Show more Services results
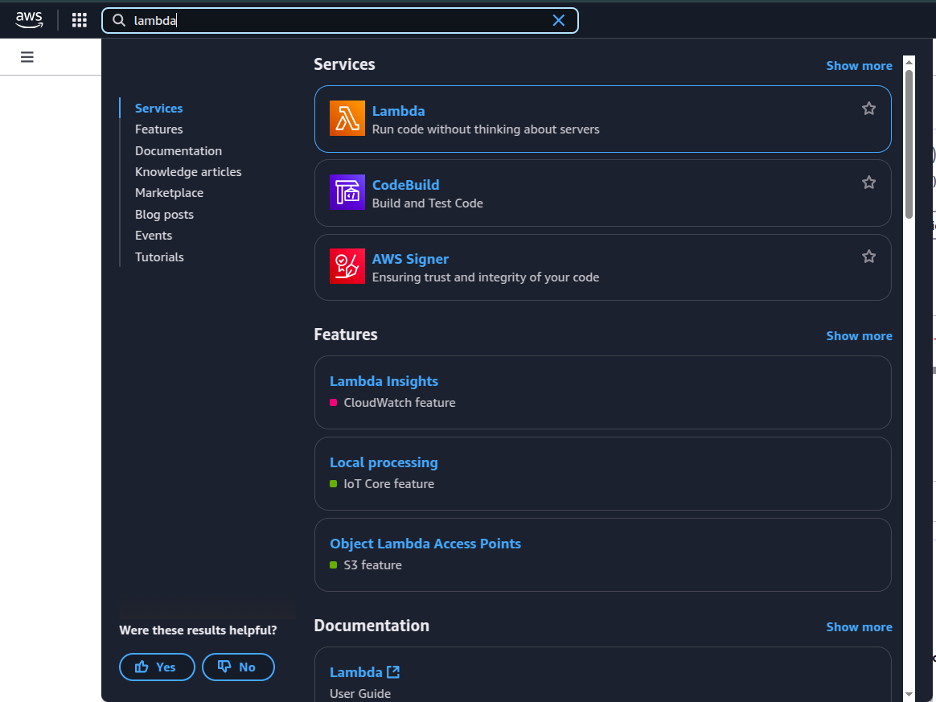 pyautogui.click(x=859, y=65)
